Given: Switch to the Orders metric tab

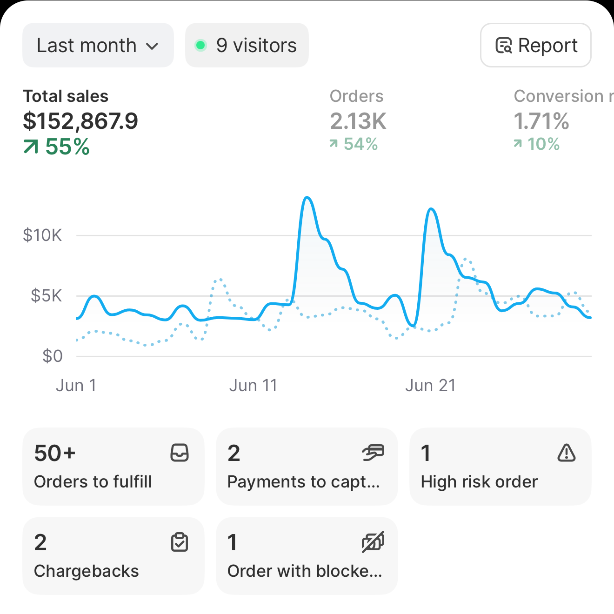Looking at the screenshot, I should (x=357, y=121).
